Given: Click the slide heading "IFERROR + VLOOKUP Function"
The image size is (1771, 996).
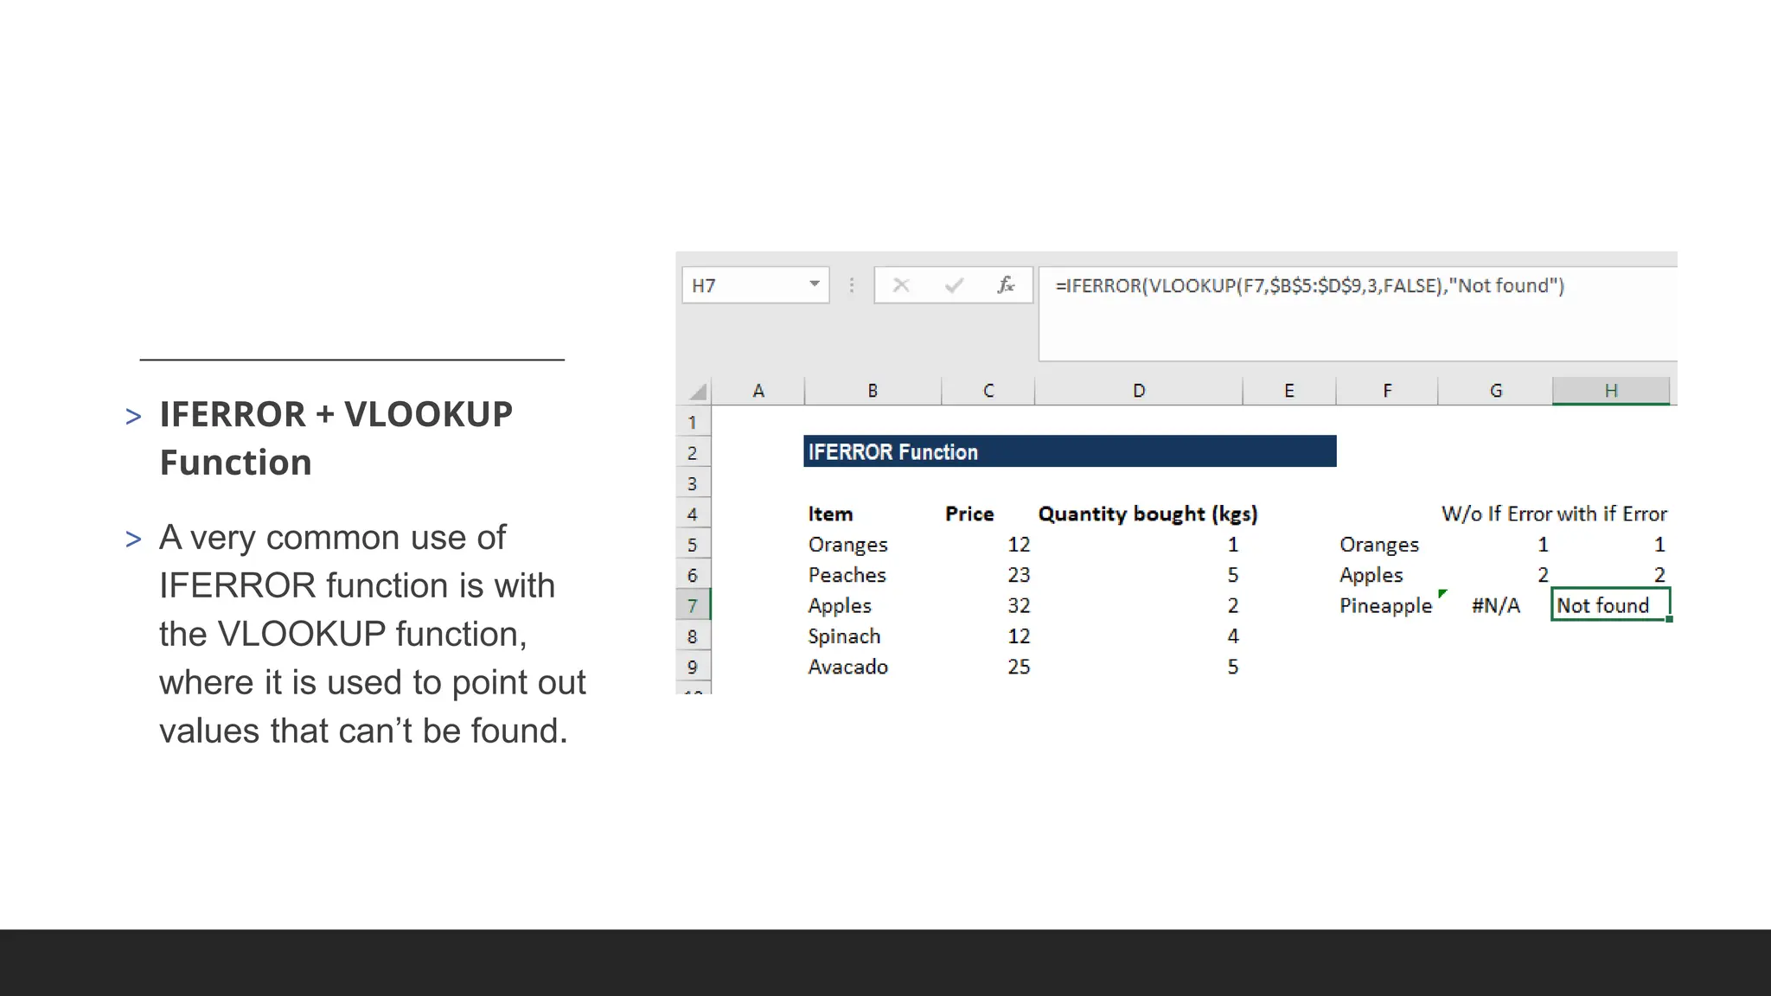Looking at the screenshot, I should [x=336, y=438].
